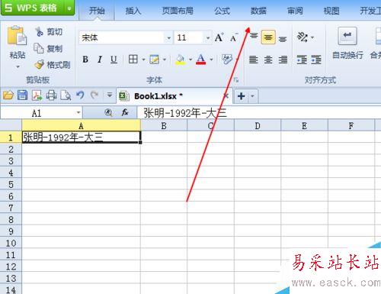The height and width of the screenshot is (294, 381).
Task: Open the Paste options dropdown arrow
Action: click(18, 67)
